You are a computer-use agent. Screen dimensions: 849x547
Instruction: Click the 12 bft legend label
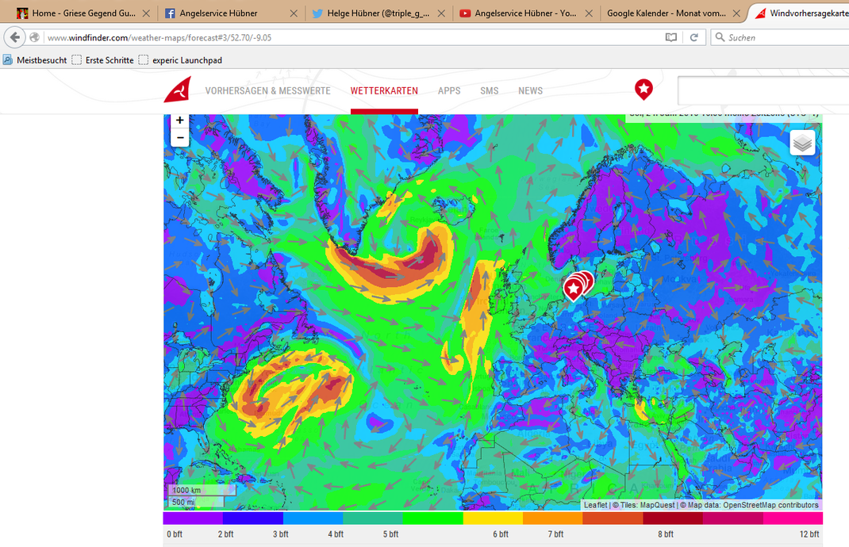click(809, 534)
